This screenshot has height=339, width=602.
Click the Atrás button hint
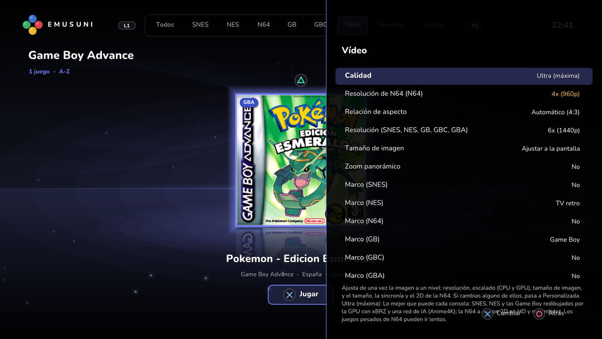click(x=549, y=314)
